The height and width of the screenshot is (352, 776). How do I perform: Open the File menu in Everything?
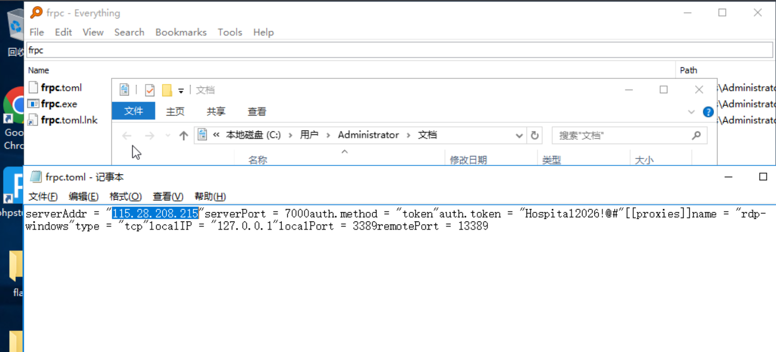(x=37, y=32)
